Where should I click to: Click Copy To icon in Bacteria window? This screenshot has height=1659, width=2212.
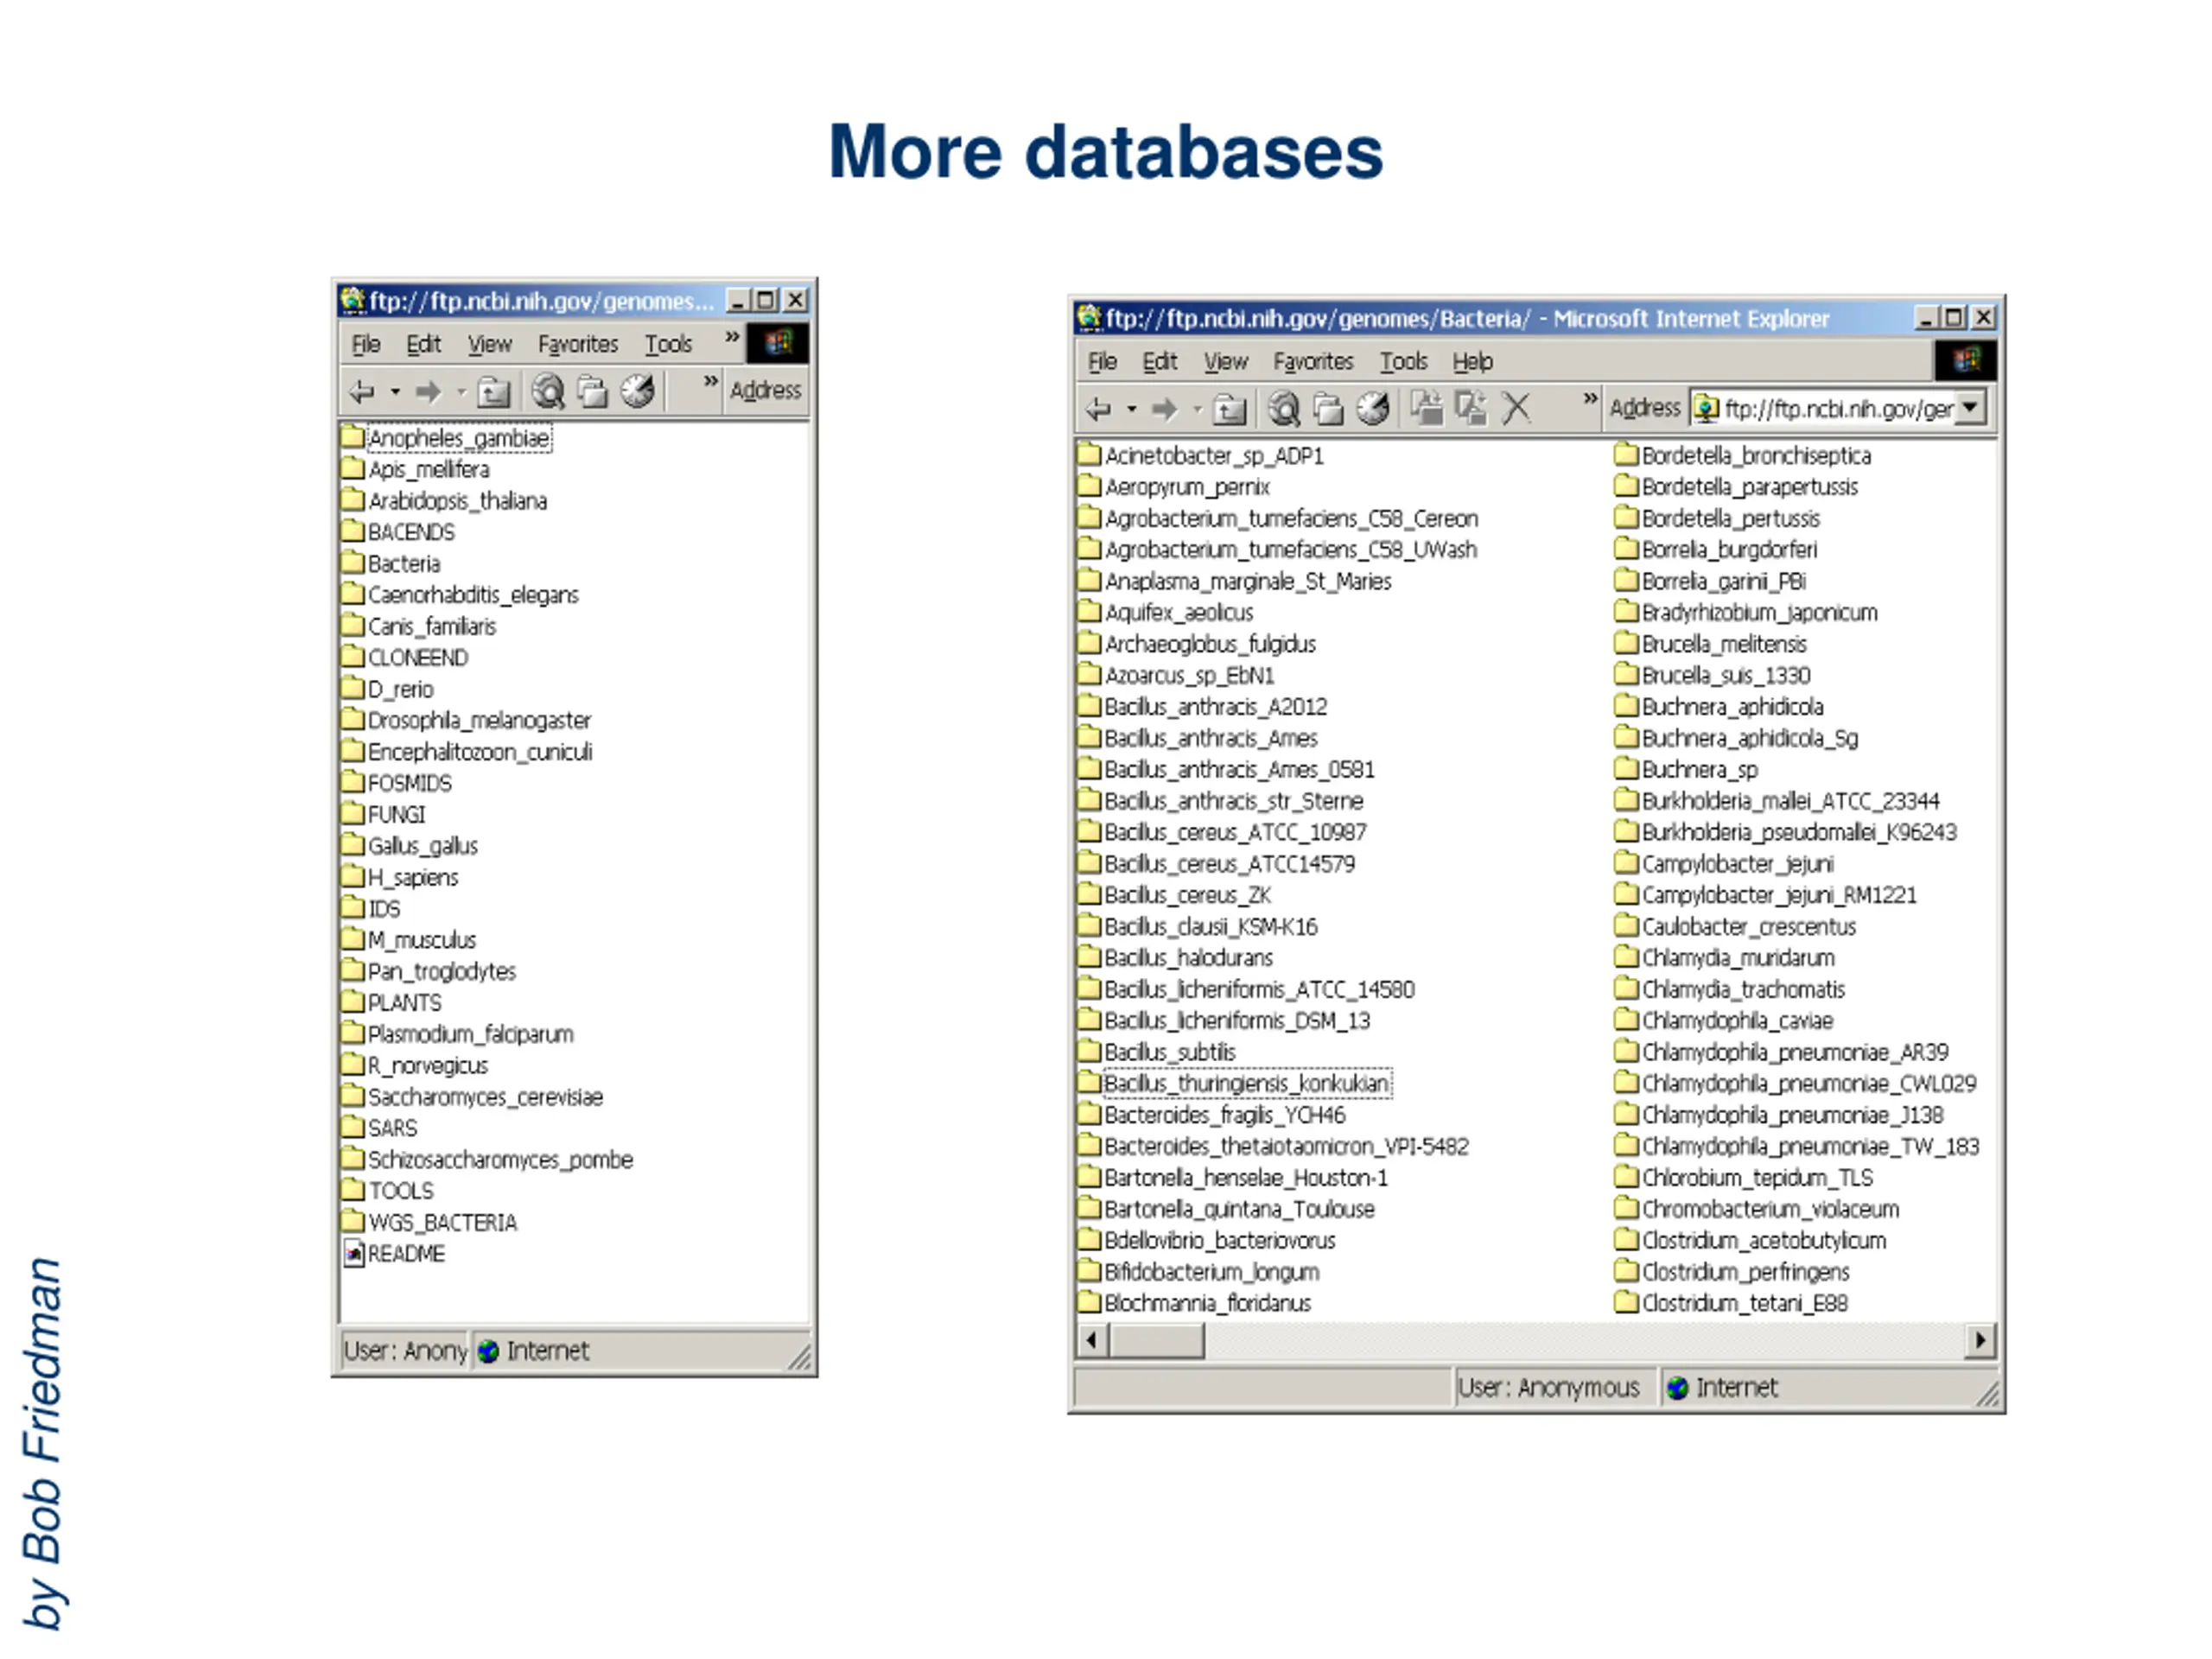coord(1471,407)
